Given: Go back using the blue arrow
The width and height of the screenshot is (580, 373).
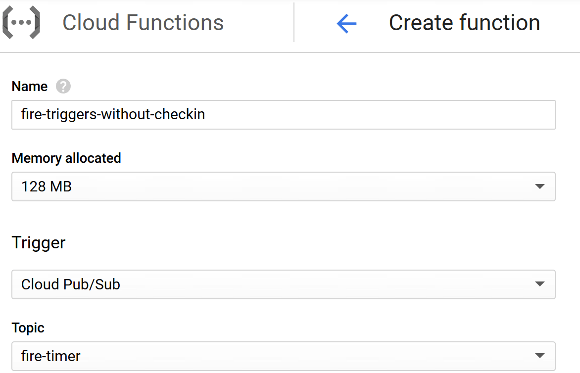Looking at the screenshot, I should tap(346, 23).
